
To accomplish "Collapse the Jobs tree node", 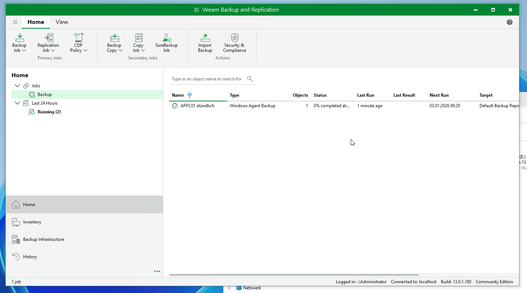I will click(x=17, y=86).
